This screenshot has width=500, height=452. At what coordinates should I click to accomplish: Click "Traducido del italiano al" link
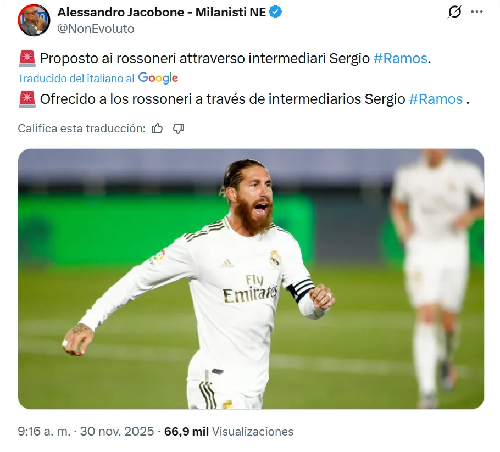(76, 79)
